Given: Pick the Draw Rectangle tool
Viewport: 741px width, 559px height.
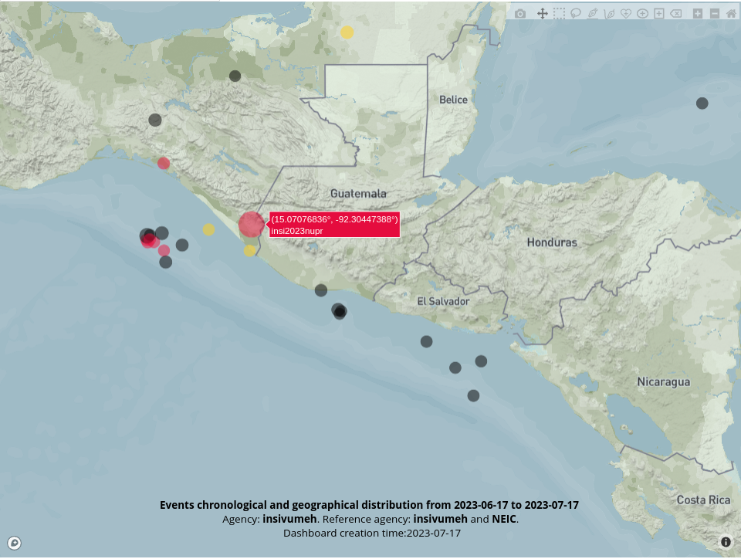Looking at the screenshot, I should pos(659,14).
